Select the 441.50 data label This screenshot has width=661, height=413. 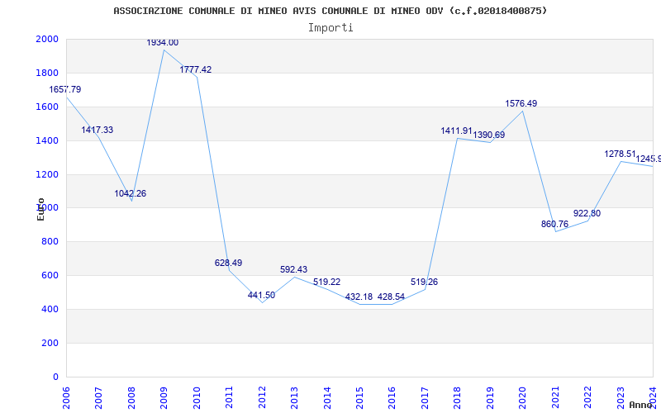tap(261, 296)
